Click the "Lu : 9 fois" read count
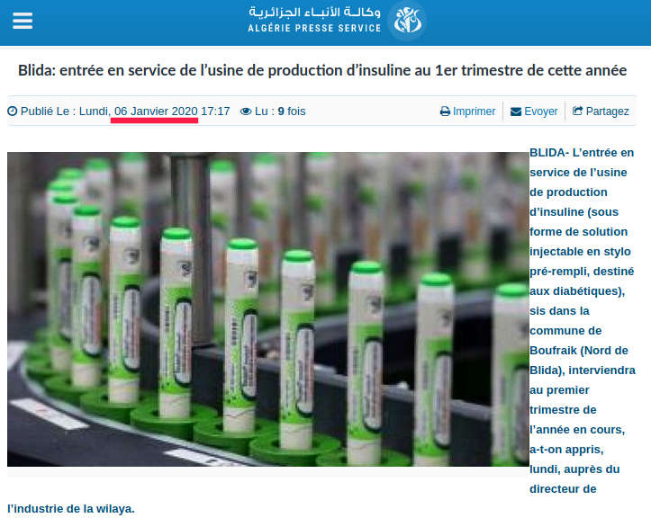The image size is (651, 518). click(280, 112)
